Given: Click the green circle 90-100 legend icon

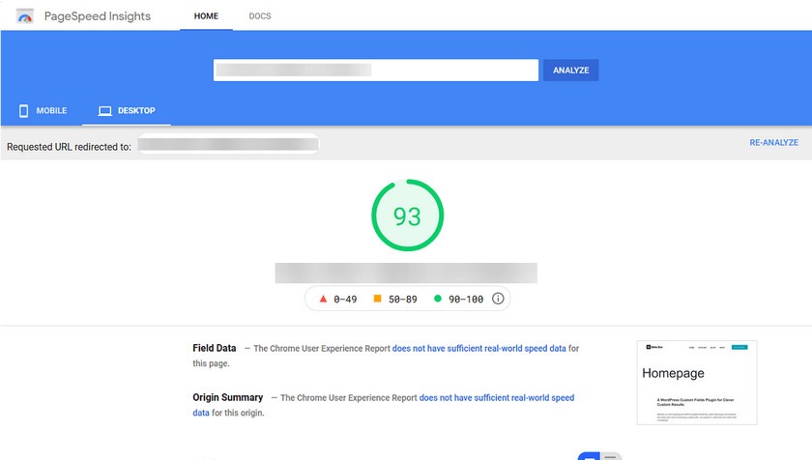Looking at the screenshot, I should tap(438, 299).
